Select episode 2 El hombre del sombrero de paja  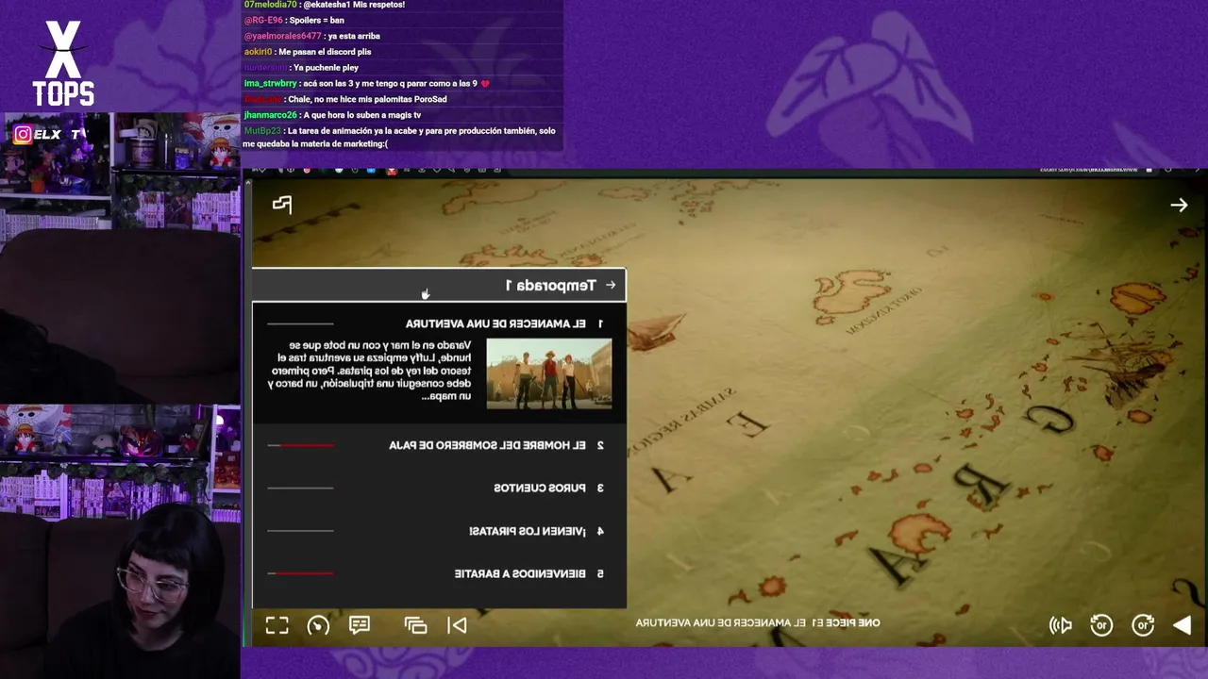(x=439, y=445)
